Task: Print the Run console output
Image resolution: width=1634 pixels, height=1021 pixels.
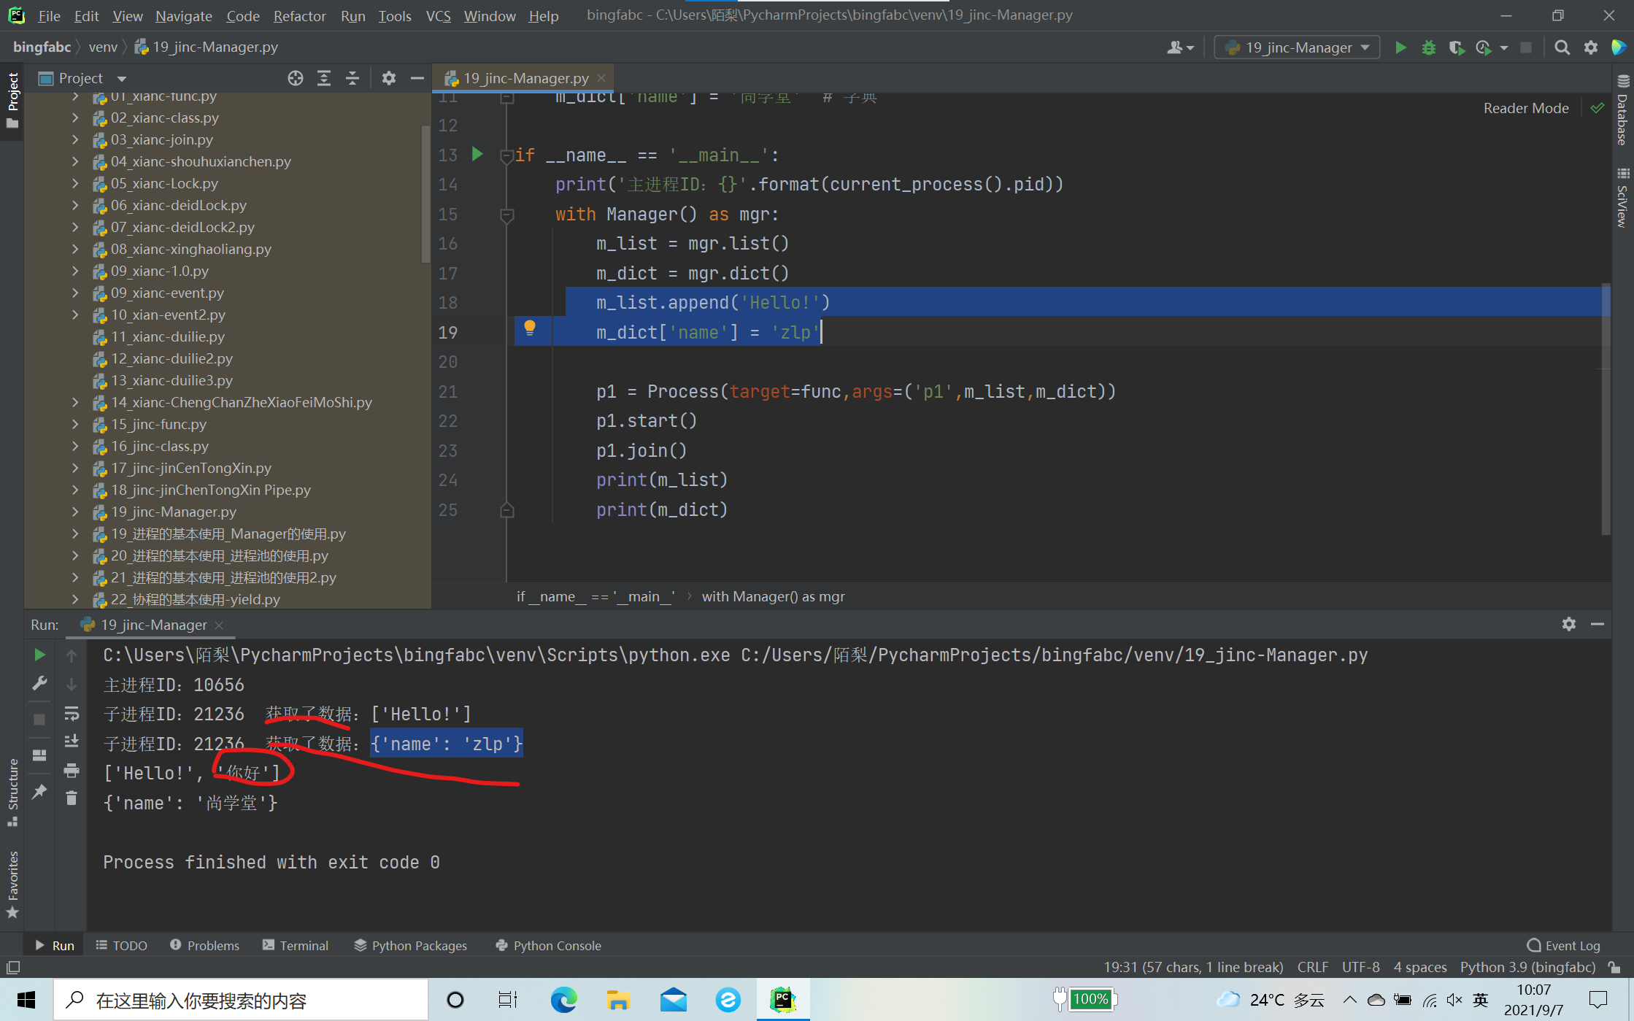Action: point(72,770)
